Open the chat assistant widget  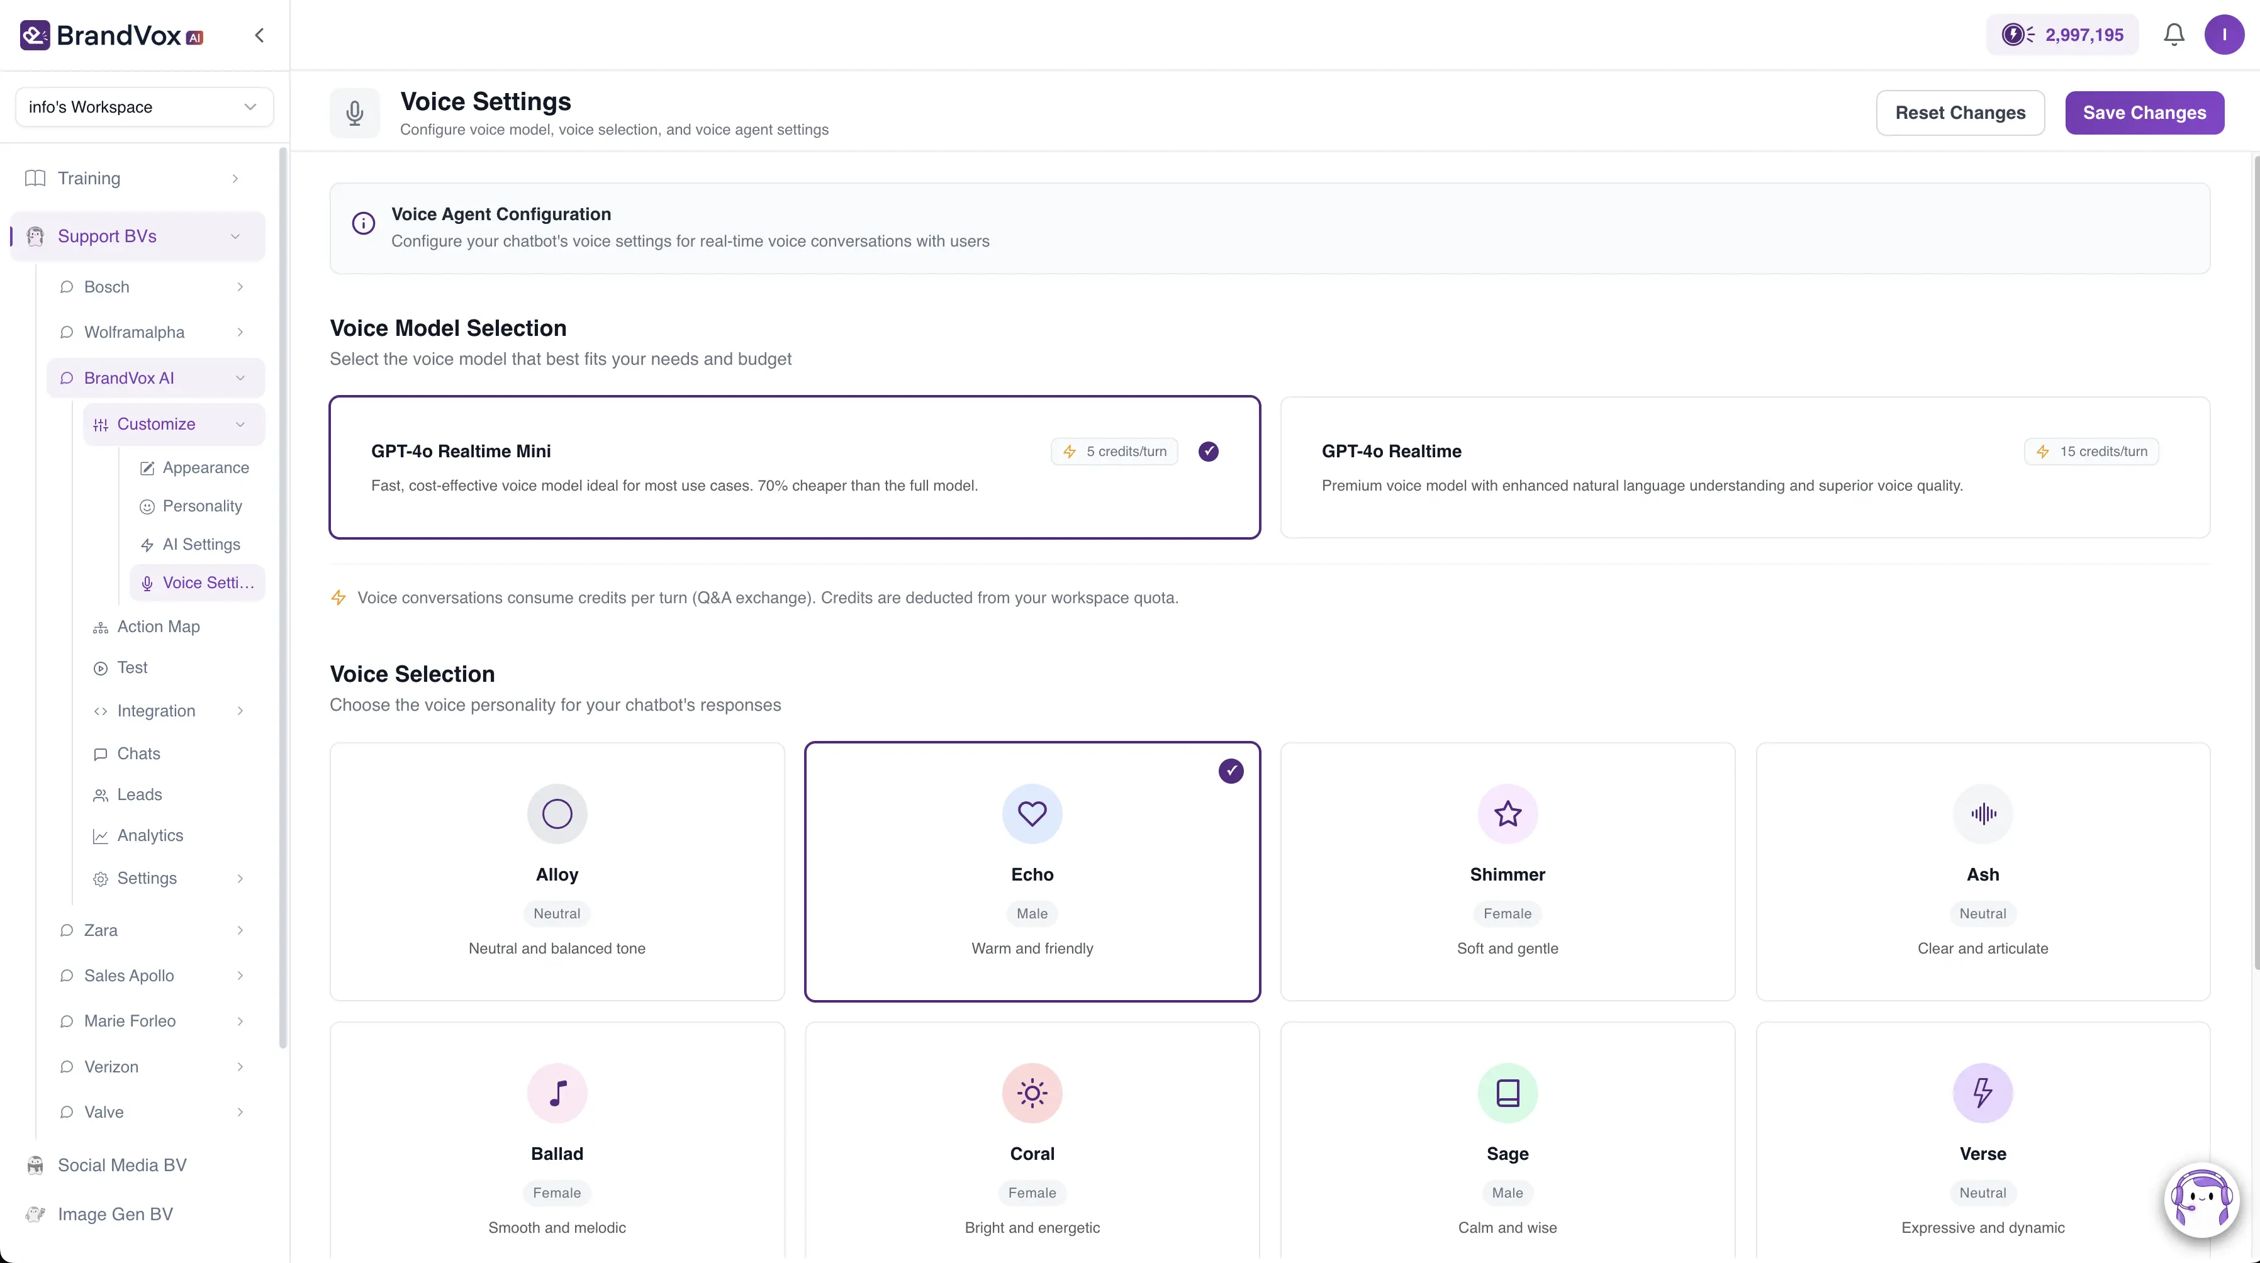click(2201, 1199)
